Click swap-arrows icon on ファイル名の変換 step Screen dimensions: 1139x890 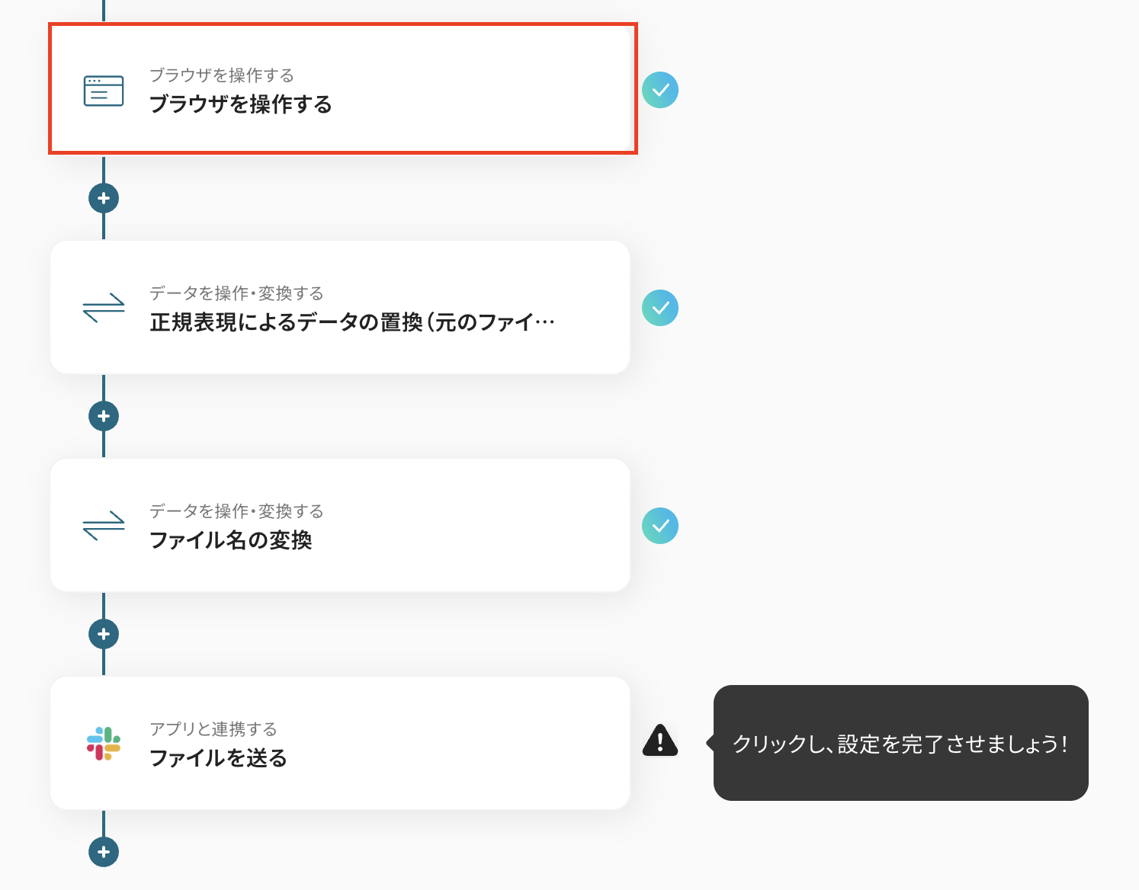point(104,526)
